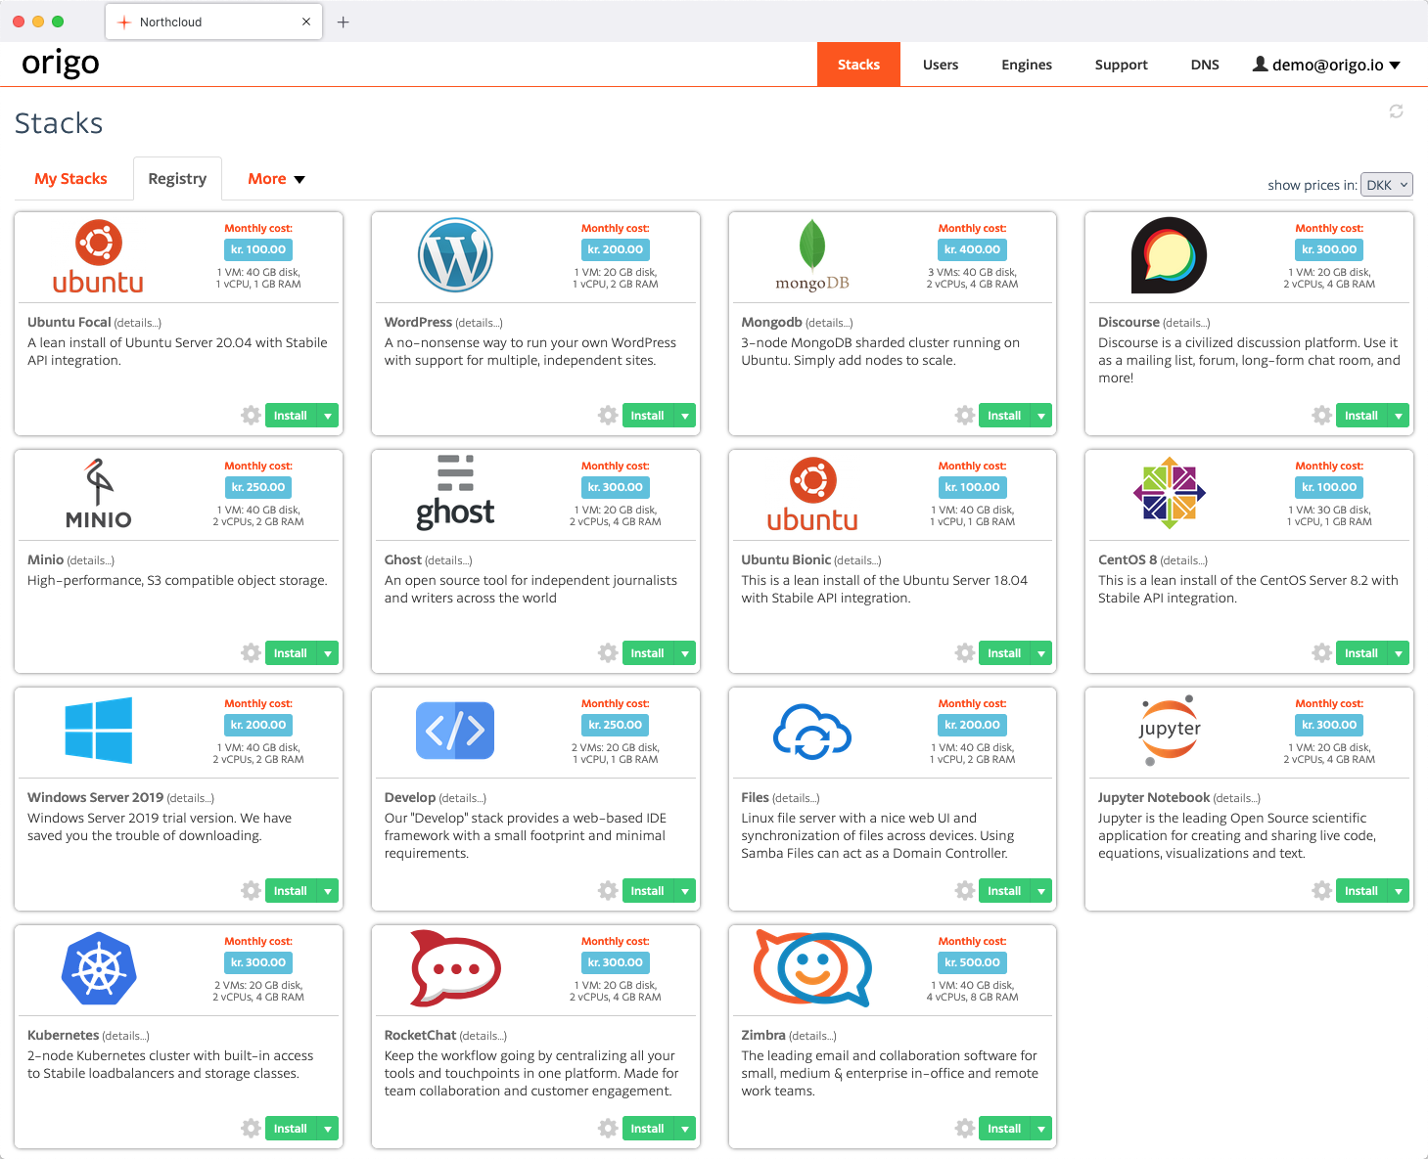
Task: Install the Develop stack
Action: click(x=648, y=891)
